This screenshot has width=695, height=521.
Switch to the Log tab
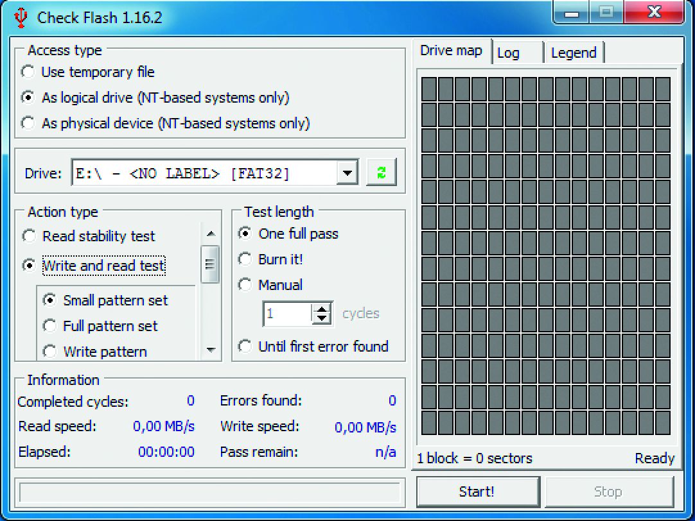tap(518, 53)
